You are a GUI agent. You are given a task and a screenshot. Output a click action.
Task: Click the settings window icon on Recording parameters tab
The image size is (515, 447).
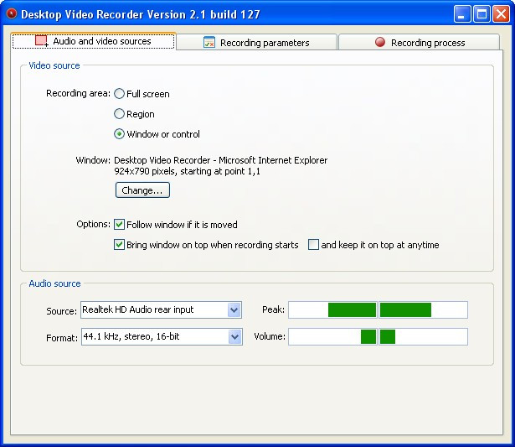(x=209, y=43)
